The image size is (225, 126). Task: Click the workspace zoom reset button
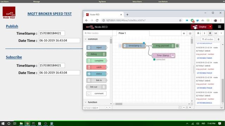[187, 107]
